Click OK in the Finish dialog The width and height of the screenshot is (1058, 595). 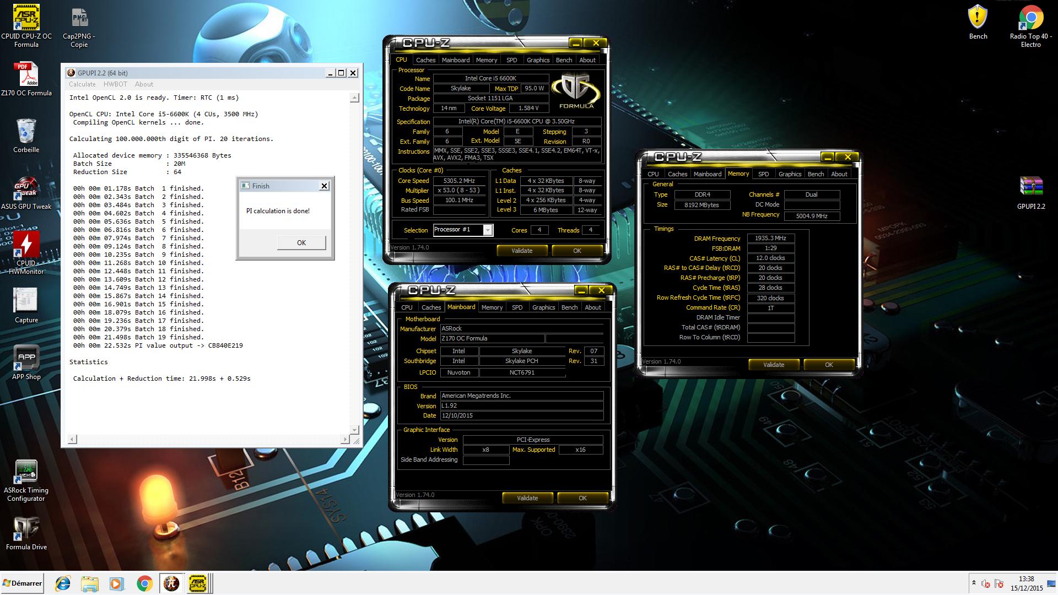[301, 242]
